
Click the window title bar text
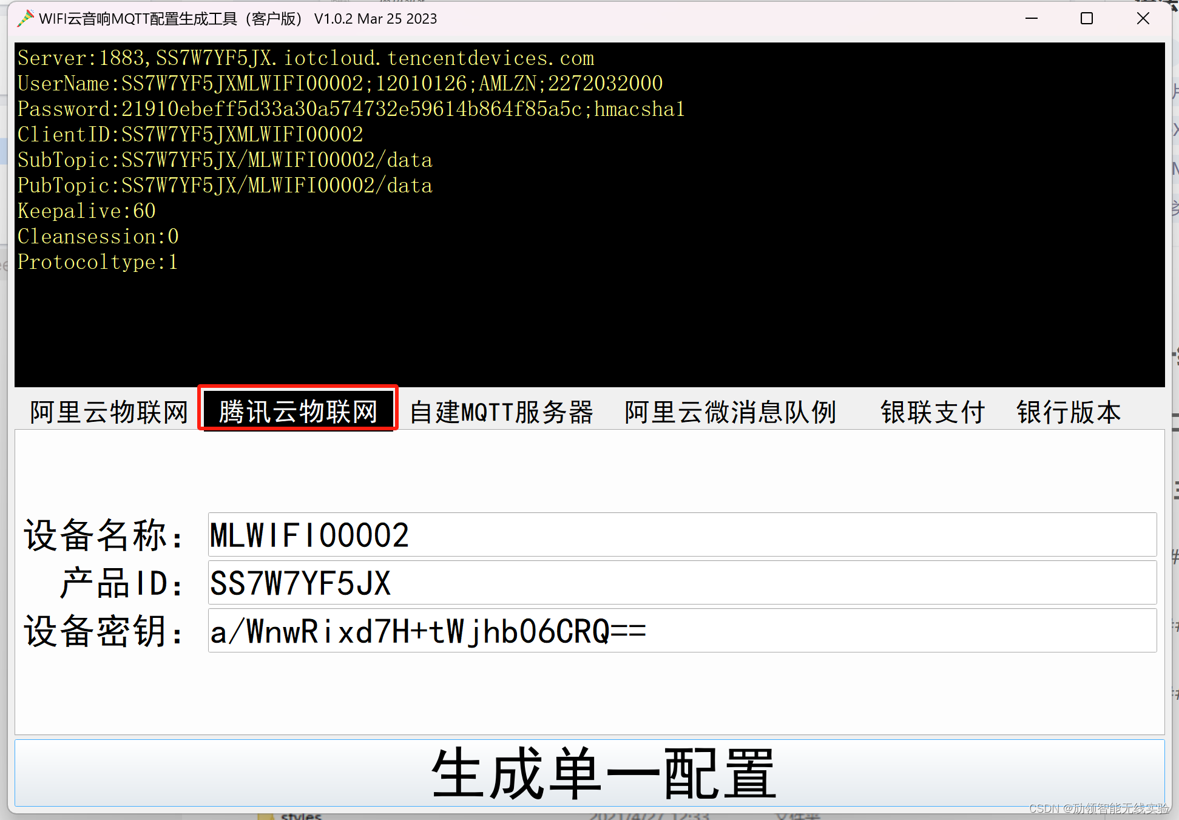click(238, 19)
